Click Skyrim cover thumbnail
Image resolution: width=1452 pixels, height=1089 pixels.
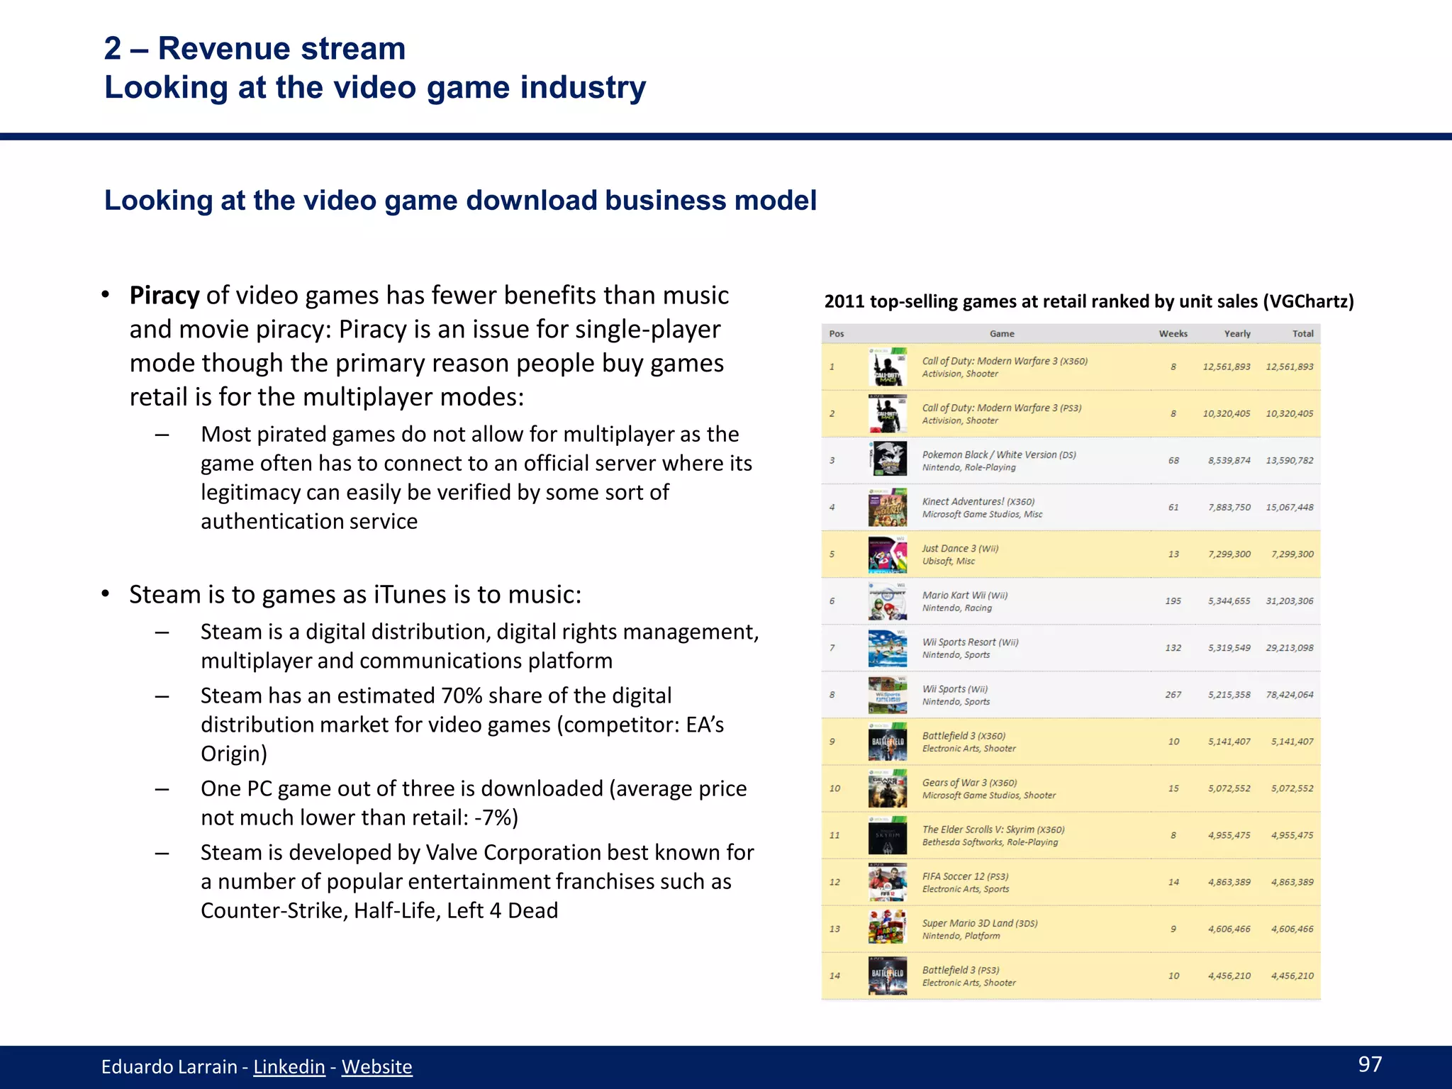pos(888,835)
